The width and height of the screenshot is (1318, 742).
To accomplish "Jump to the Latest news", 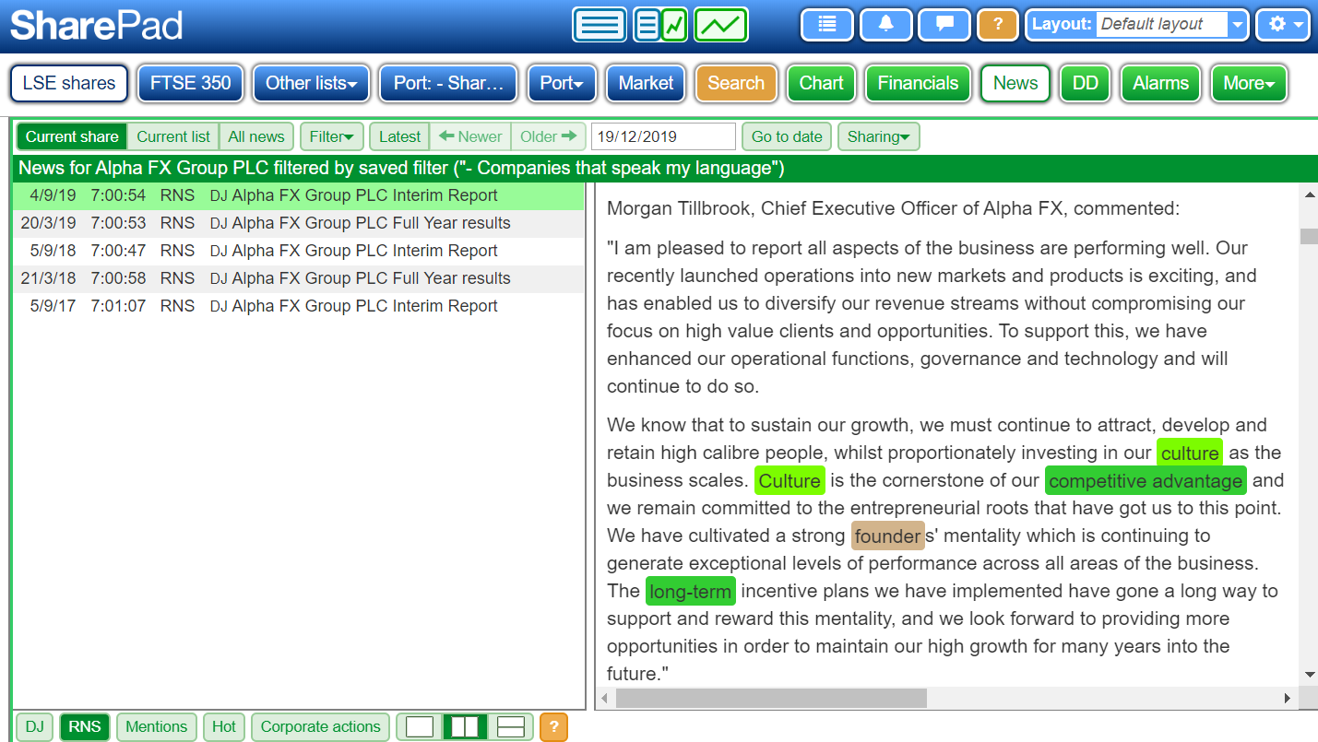I will click(400, 136).
